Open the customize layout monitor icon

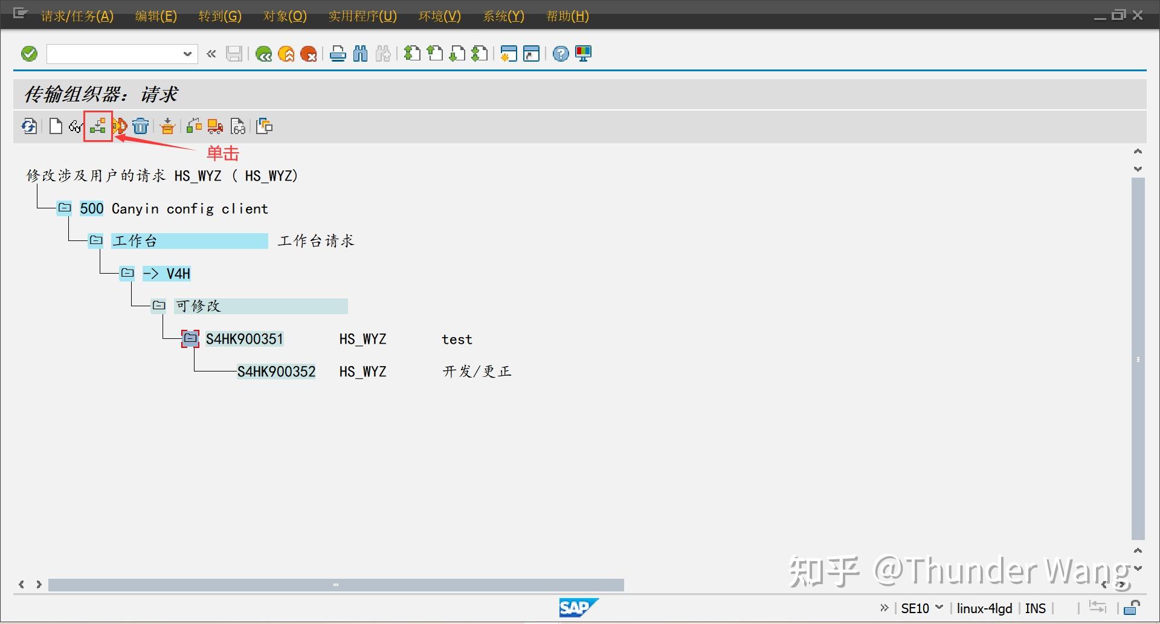click(x=583, y=53)
